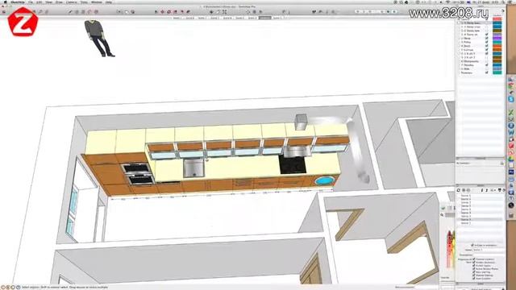Click the Add Scene plus icon

click(464, 190)
